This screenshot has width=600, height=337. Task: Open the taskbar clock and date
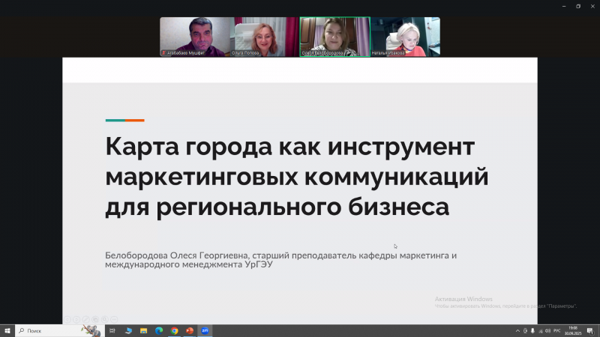(x=573, y=330)
